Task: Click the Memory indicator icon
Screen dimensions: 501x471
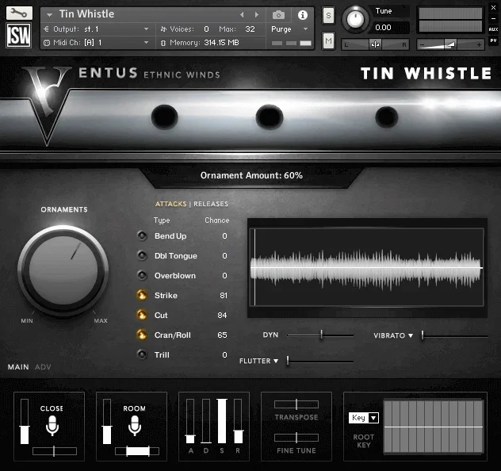Action: [x=163, y=43]
